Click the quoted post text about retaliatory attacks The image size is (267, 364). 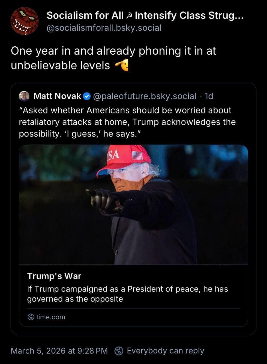tap(127, 122)
